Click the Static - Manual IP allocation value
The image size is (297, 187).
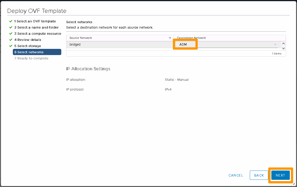point(176,80)
